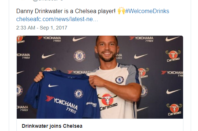Open the tweet timestamp Sep 1, 2017
Screen dimensions: 198x131
(x=42, y=28)
